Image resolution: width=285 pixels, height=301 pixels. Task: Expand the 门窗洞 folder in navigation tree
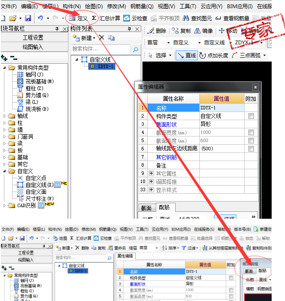[4, 137]
